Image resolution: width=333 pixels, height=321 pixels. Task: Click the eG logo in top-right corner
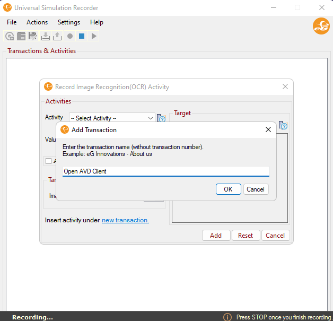pos(321,26)
